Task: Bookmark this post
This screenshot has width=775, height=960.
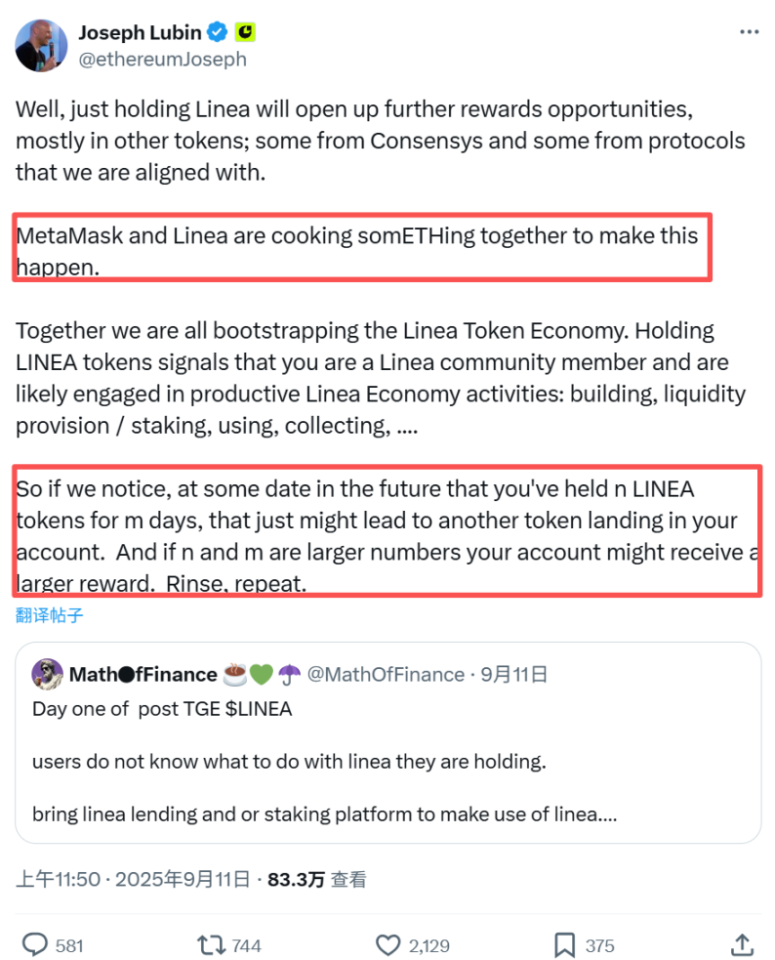Action: point(564,944)
